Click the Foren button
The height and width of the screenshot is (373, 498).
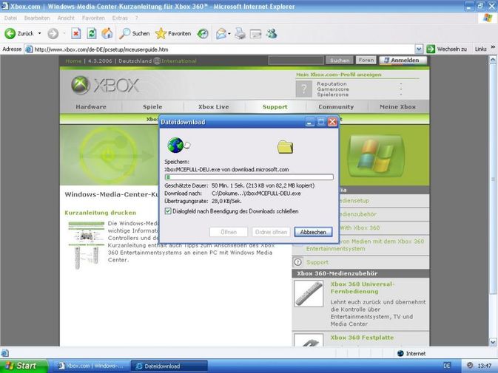click(366, 60)
